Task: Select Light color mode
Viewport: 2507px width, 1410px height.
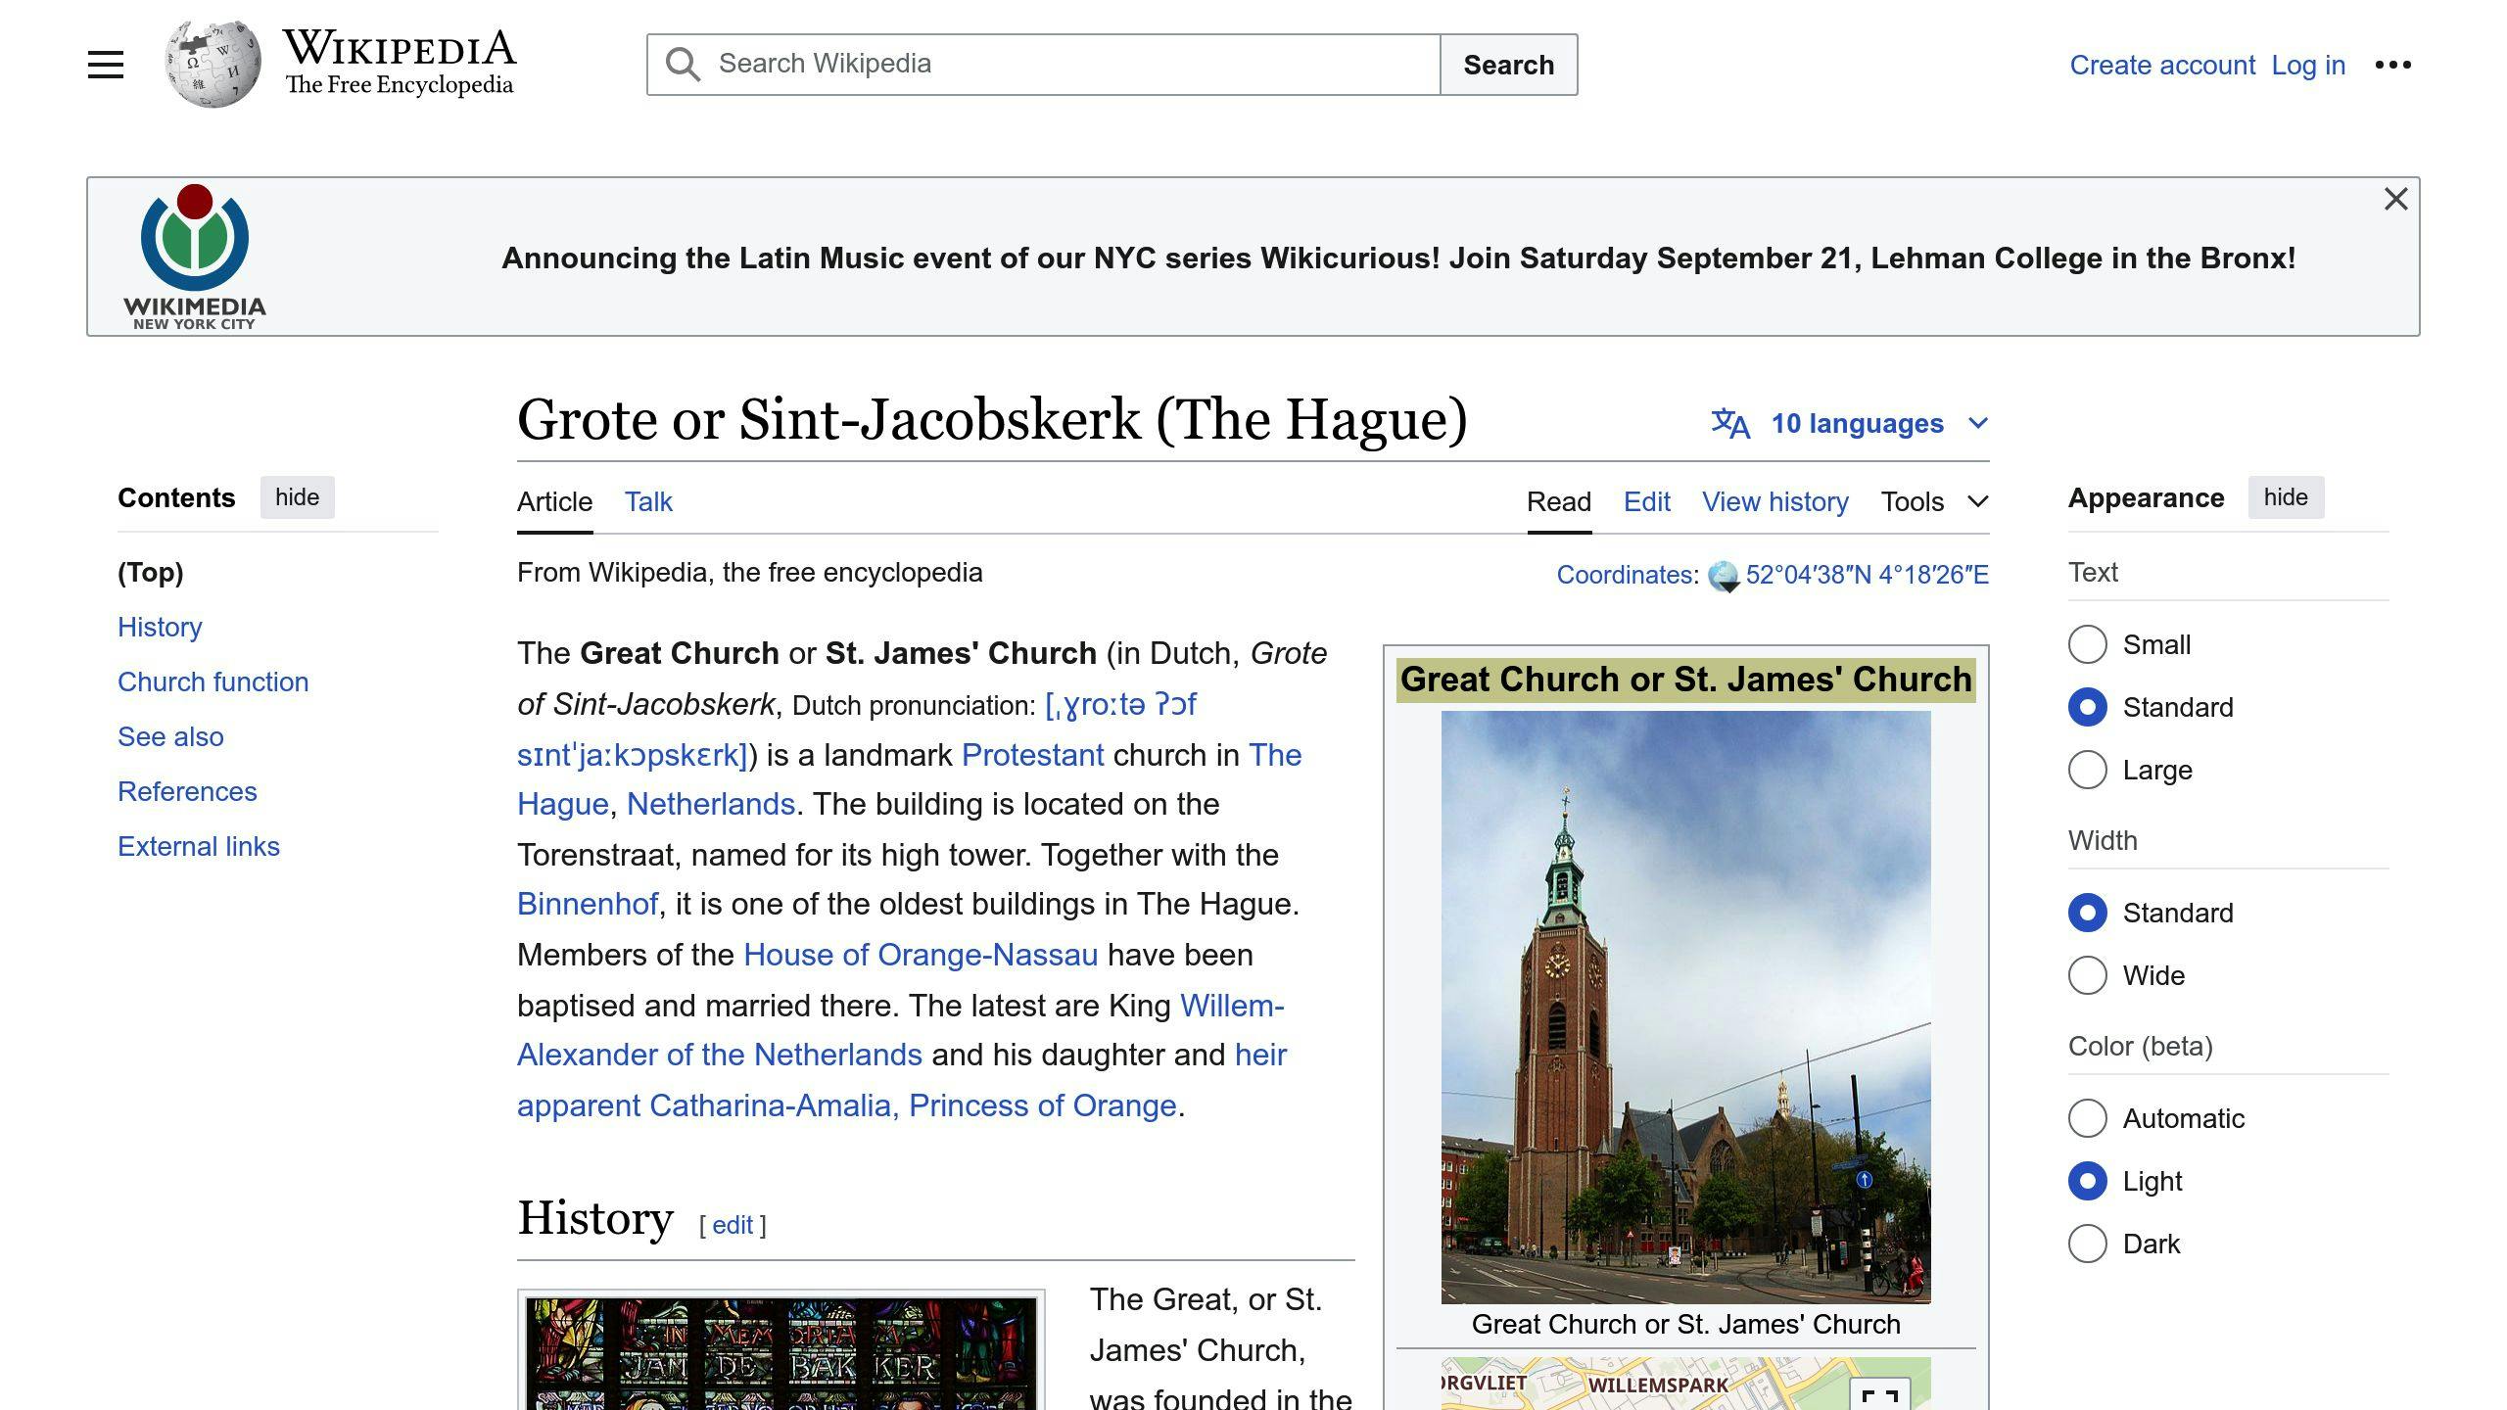Action: click(x=2087, y=1181)
